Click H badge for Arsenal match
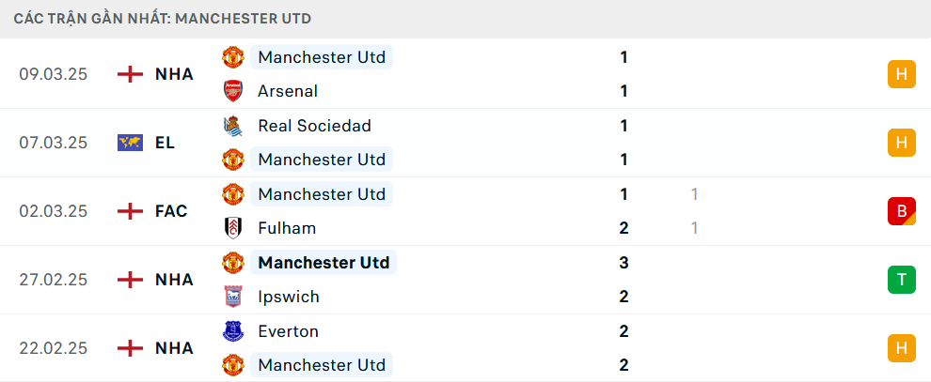931x382 pixels. tap(901, 74)
